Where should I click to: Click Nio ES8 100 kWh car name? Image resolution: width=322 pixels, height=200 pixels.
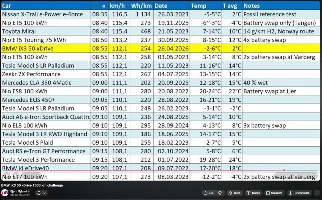pyautogui.click(x=25, y=91)
